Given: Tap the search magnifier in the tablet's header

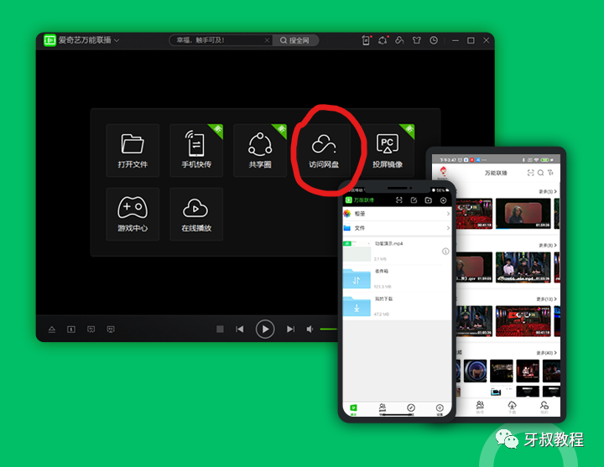Looking at the screenshot, I should (x=541, y=173).
